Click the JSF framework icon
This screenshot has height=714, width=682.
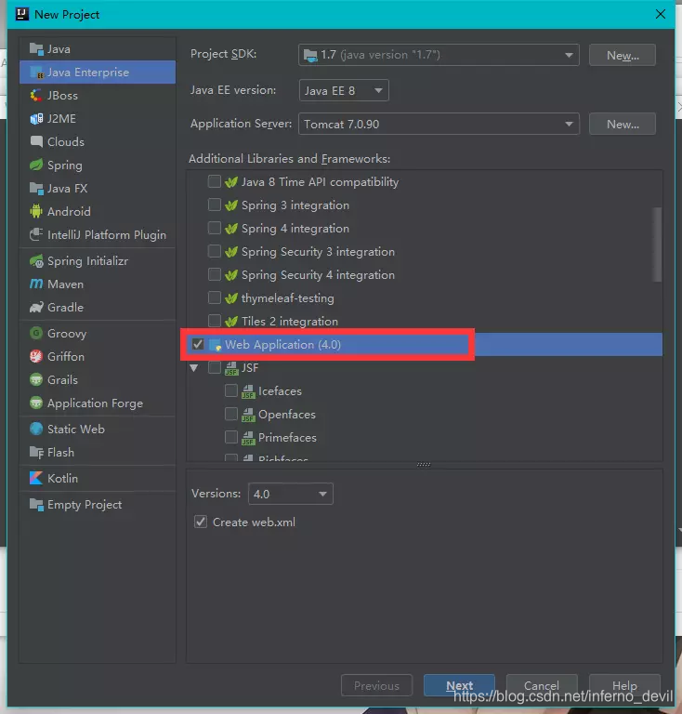point(231,368)
